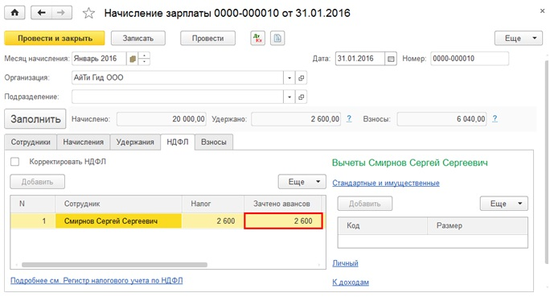The width and height of the screenshot is (550, 297).
Task: Click the Заполнить button
Action: [35, 119]
